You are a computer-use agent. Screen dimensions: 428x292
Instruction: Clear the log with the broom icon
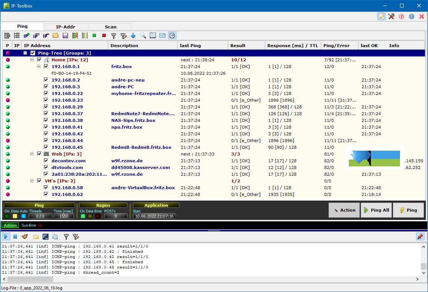click(25, 236)
